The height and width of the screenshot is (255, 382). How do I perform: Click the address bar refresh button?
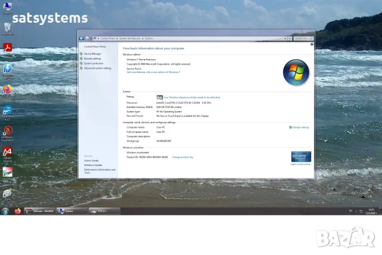click(x=289, y=38)
